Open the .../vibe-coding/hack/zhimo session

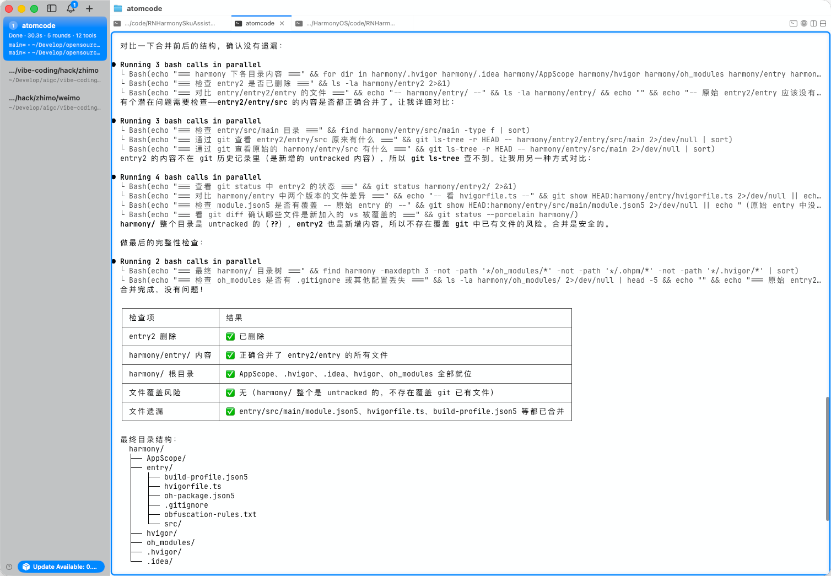click(55, 75)
